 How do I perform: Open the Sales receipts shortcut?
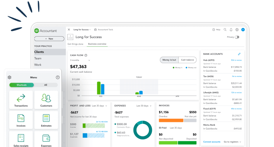click(21, 139)
